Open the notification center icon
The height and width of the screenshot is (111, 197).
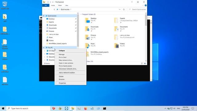[x=193, y=108]
